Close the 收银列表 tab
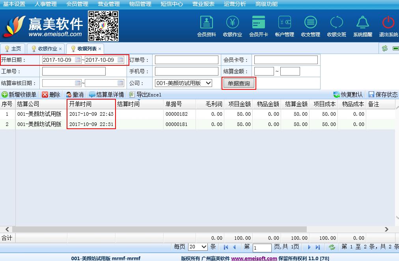The width and height of the screenshot is (399, 261). [x=100, y=49]
